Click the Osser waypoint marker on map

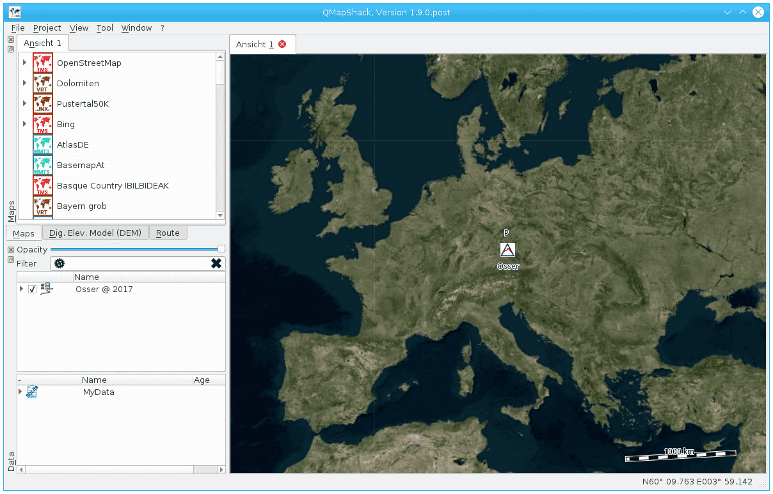[x=507, y=250]
